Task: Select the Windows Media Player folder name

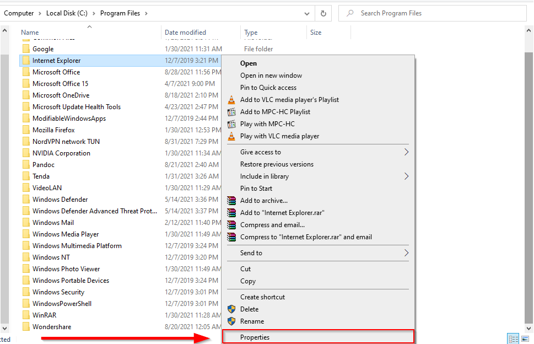Action: tap(66, 234)
